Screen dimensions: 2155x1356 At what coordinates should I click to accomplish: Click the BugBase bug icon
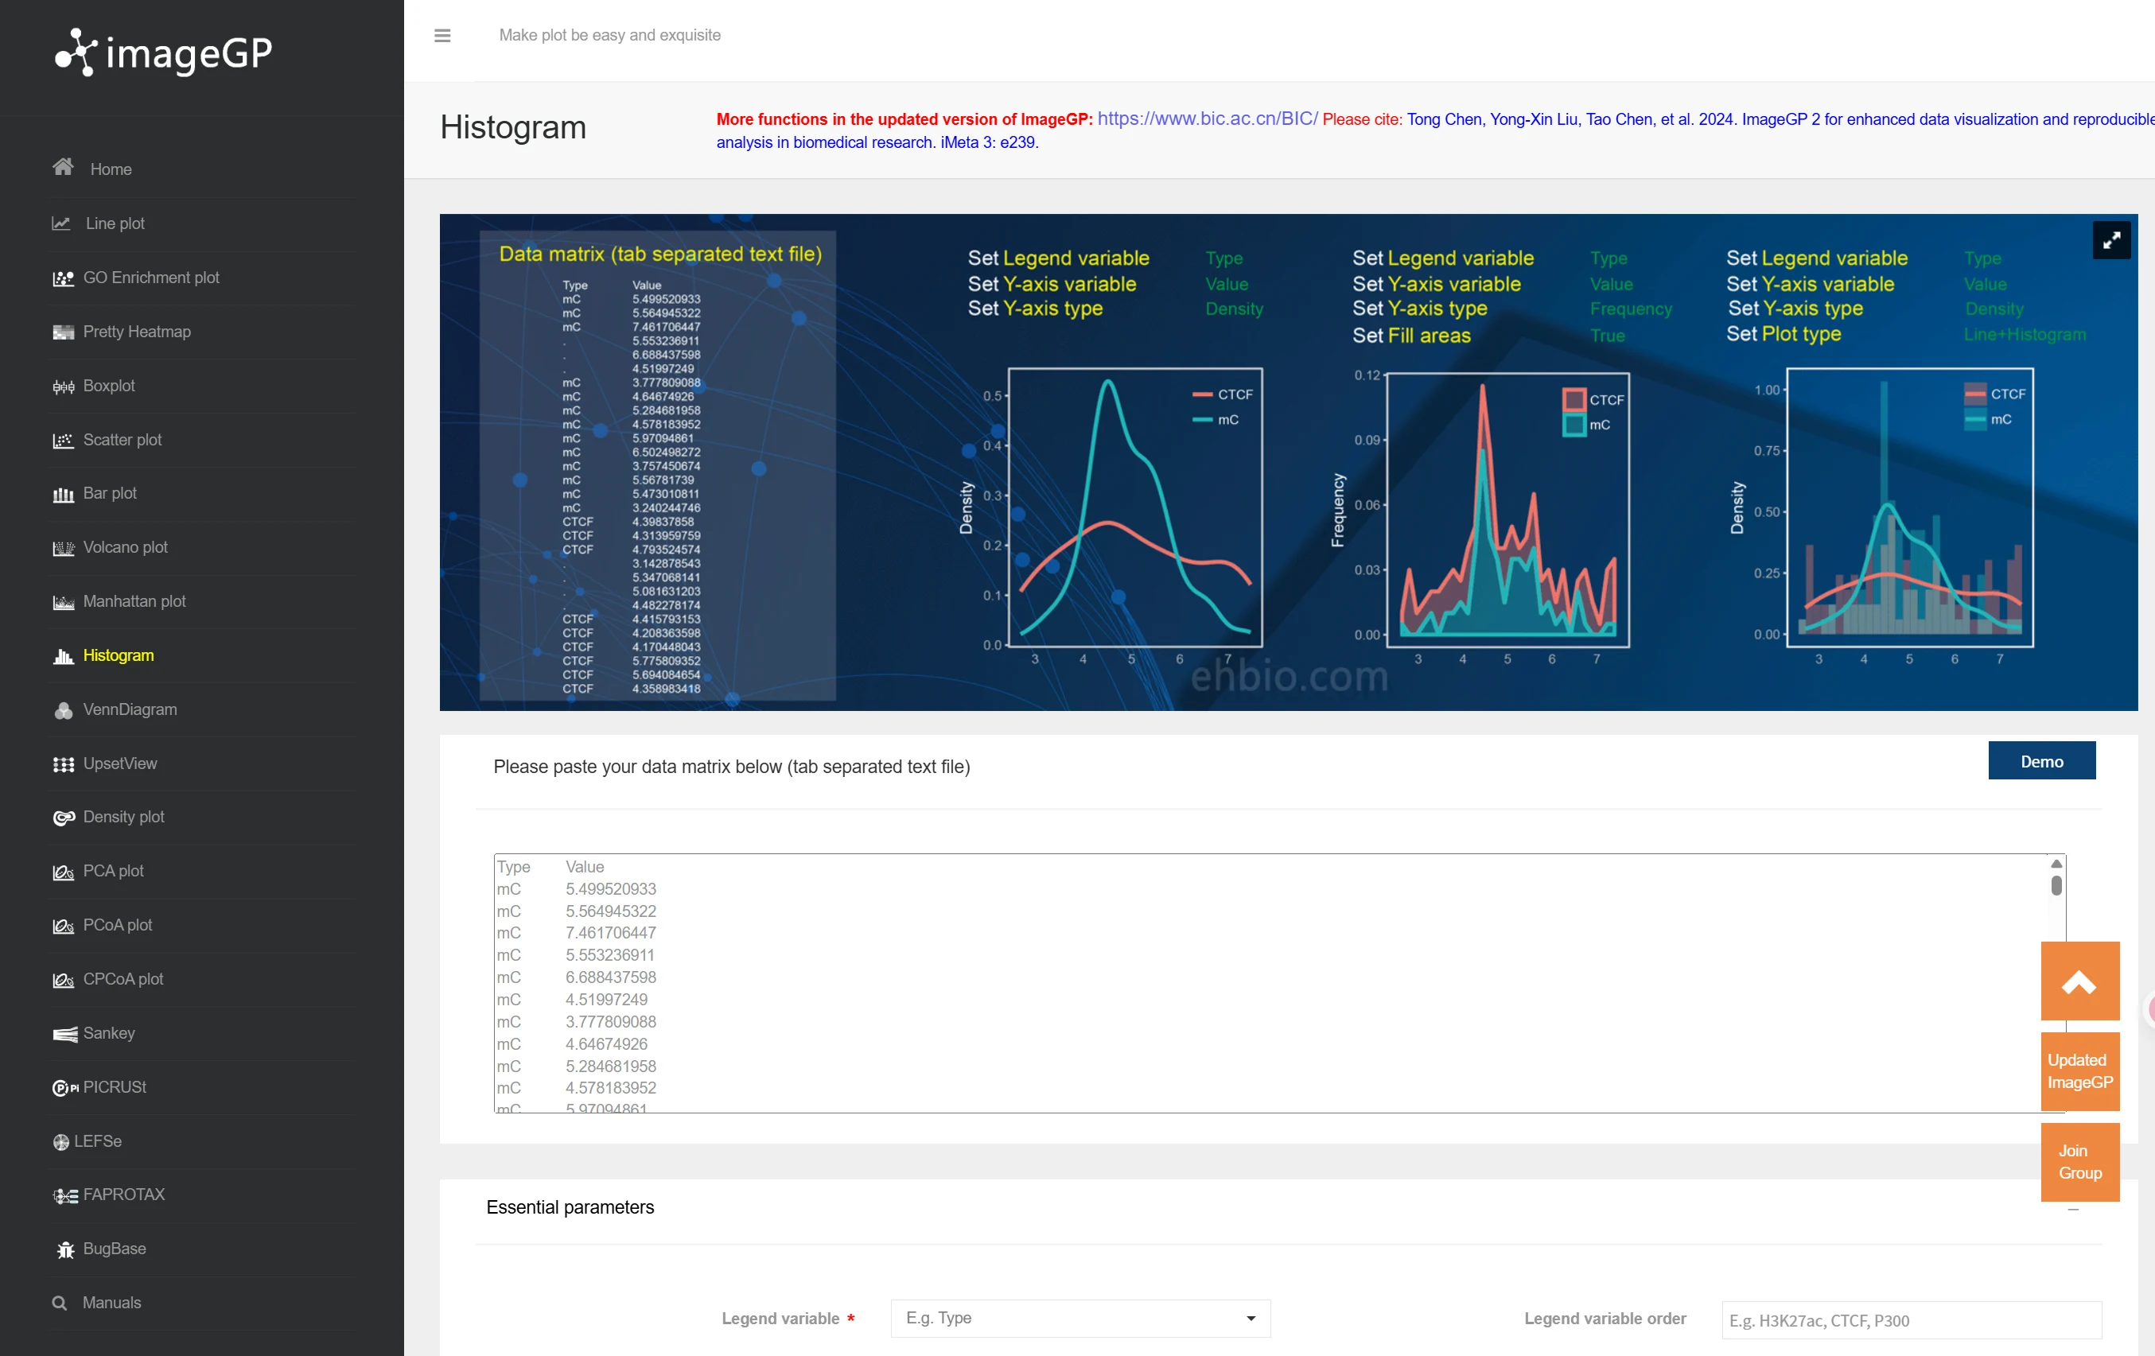(64, 1249)
